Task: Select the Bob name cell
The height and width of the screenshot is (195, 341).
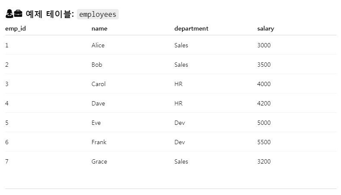Action: 97,65
